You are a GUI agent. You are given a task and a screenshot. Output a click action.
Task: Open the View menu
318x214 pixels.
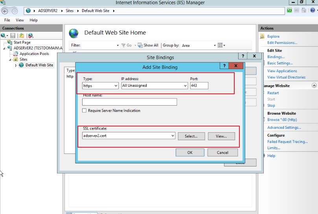click(20, 20)
